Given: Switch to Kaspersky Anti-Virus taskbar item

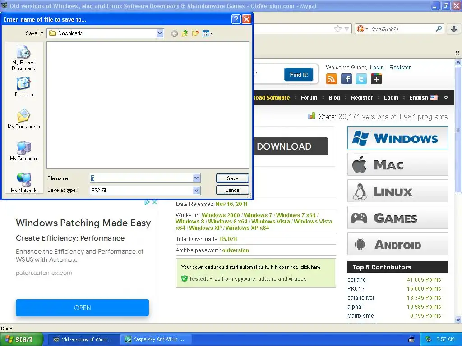Looking at the screenshot, I should 156,339.
